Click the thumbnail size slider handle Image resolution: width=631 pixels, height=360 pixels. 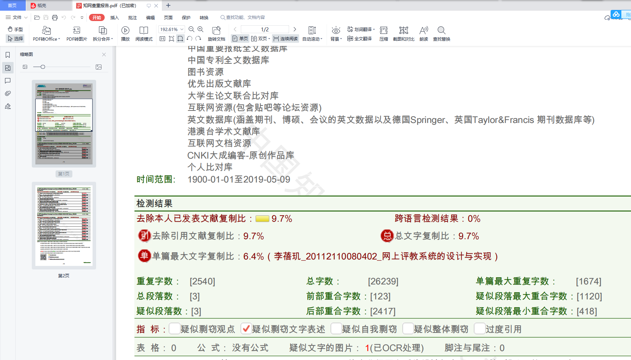point(43,67)
